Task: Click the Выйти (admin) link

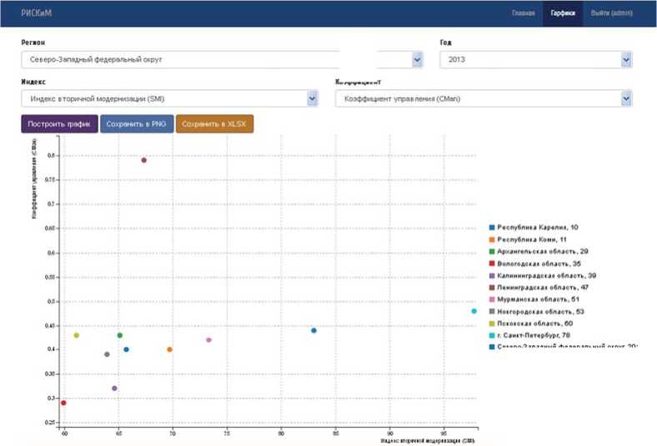Action: (612, 13)
